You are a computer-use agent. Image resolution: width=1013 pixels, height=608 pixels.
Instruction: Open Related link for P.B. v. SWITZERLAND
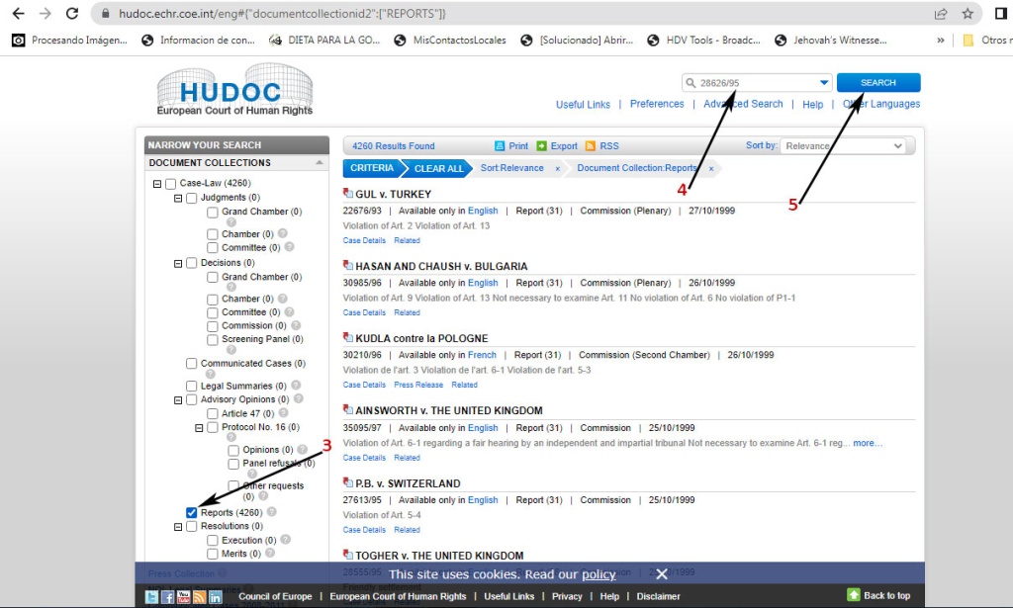pyautogui.click(x=407, y=530)
